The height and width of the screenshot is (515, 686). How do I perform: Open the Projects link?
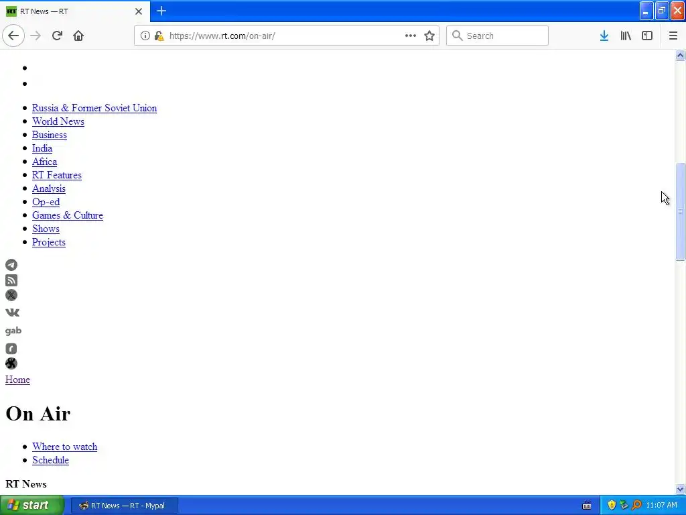[49, 242]
